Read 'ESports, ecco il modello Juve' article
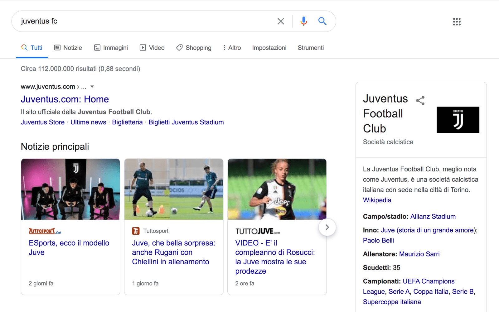The height and width of the screenshot is (312, 499). 69,247
